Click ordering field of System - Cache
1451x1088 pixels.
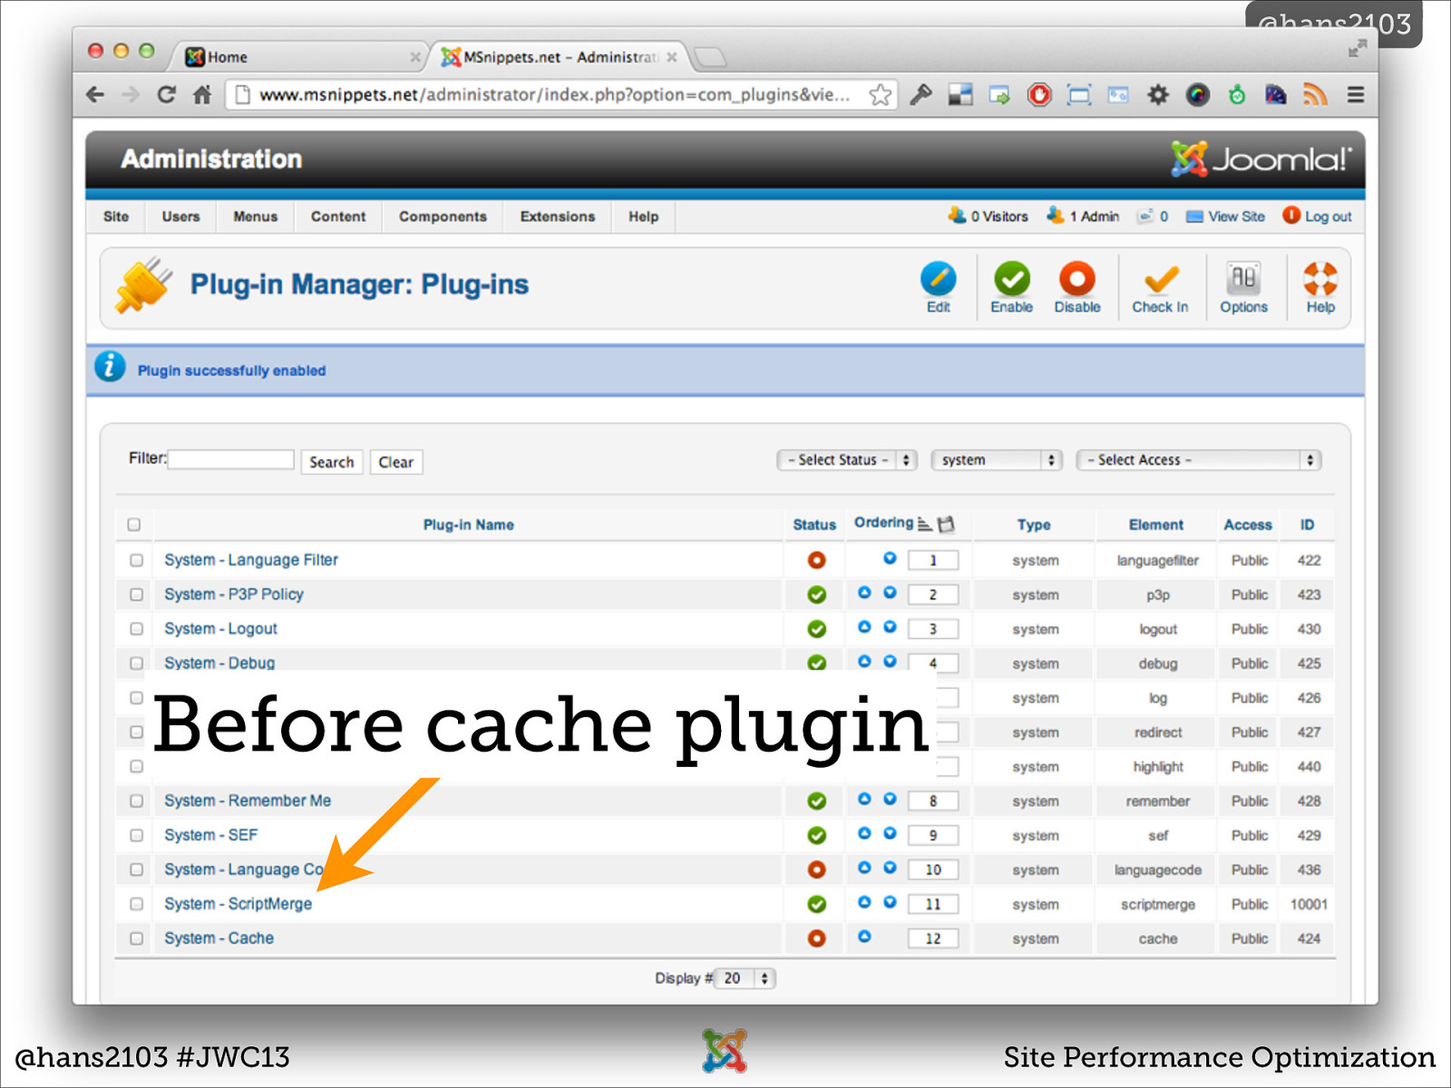tap(933, 938)
